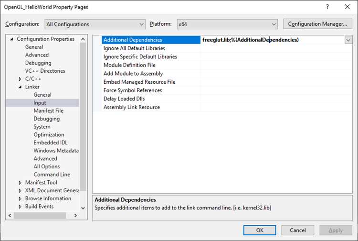
Task: Expand the XML Document Generator node
Action: pos(20,191)
